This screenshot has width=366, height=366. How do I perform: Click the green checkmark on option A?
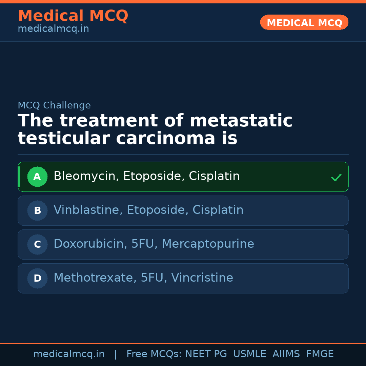pos(336,177)
